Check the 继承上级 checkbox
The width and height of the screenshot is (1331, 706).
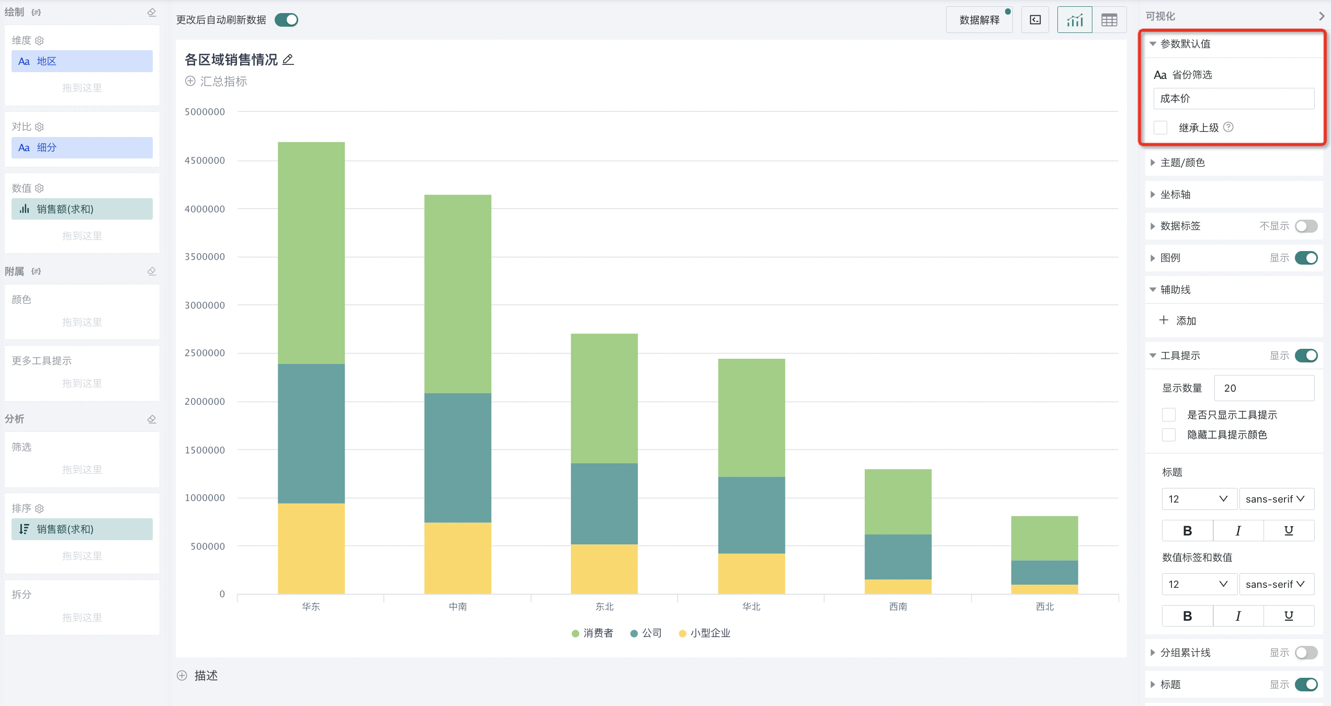coord(1160,128)
